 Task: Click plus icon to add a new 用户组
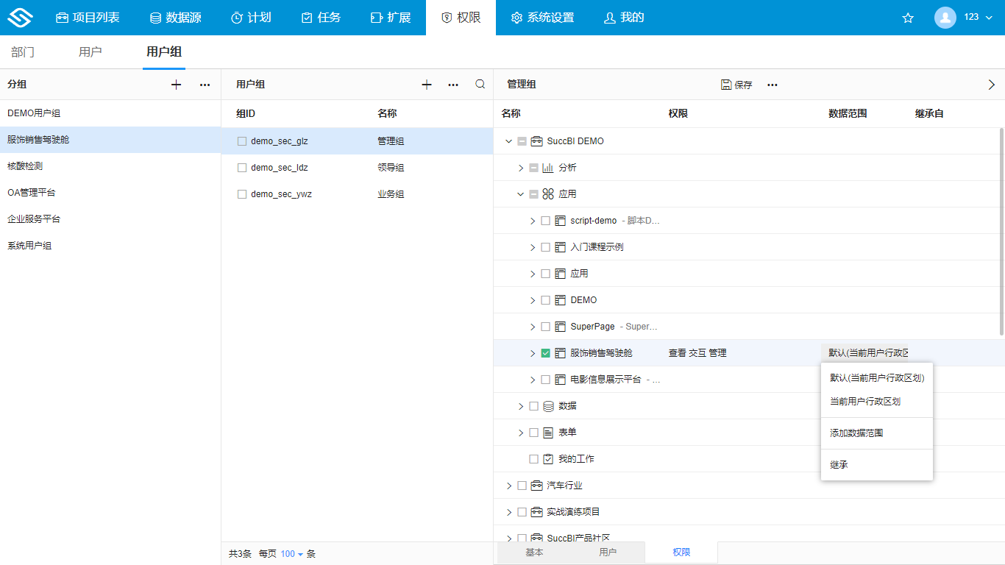[427, 84]
